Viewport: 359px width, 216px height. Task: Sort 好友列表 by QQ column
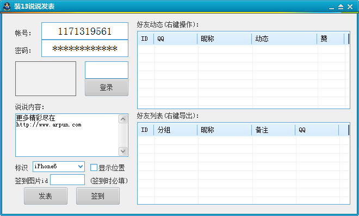pyautogui.click(x=317, y=130)
